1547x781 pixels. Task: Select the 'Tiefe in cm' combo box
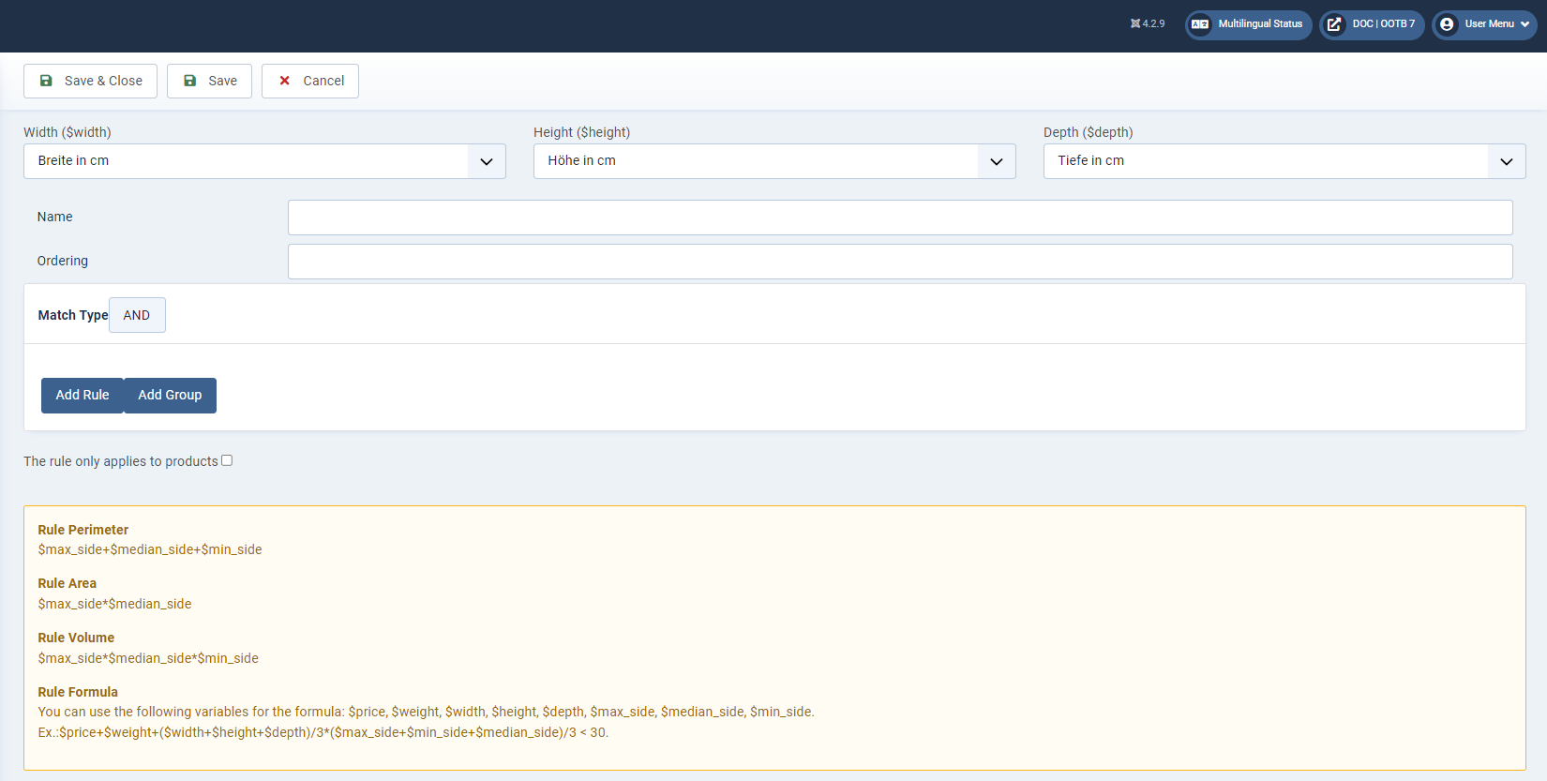click(x=1284, y=161)
